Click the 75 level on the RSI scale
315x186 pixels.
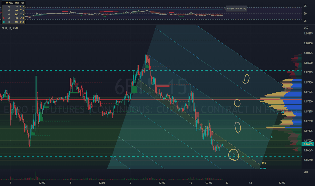[x=305, y=6]
